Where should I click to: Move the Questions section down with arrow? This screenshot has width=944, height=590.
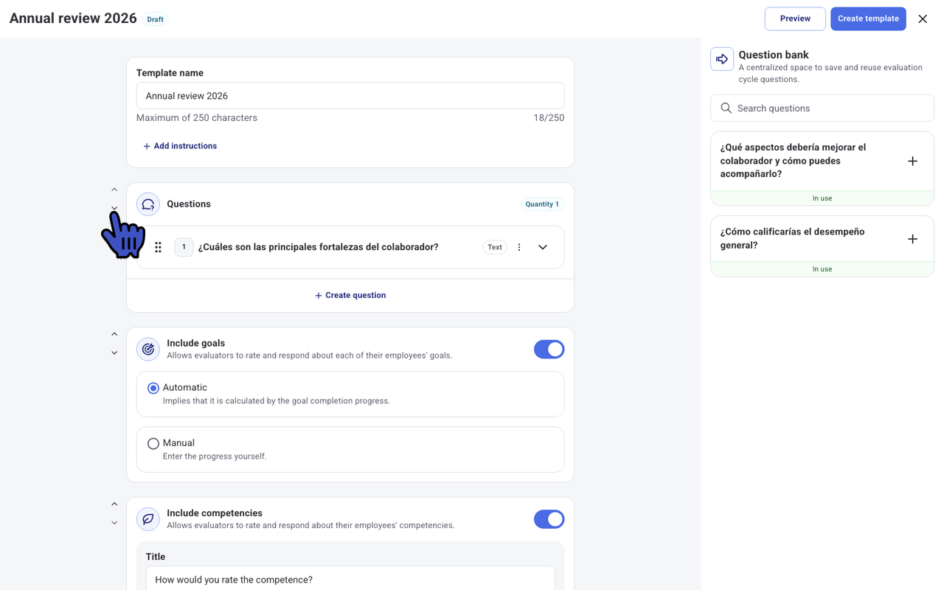tap(114, 208)
